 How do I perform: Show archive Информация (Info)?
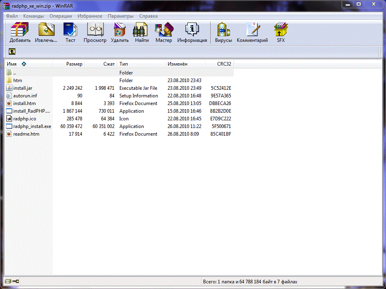(x=192, y=33)
